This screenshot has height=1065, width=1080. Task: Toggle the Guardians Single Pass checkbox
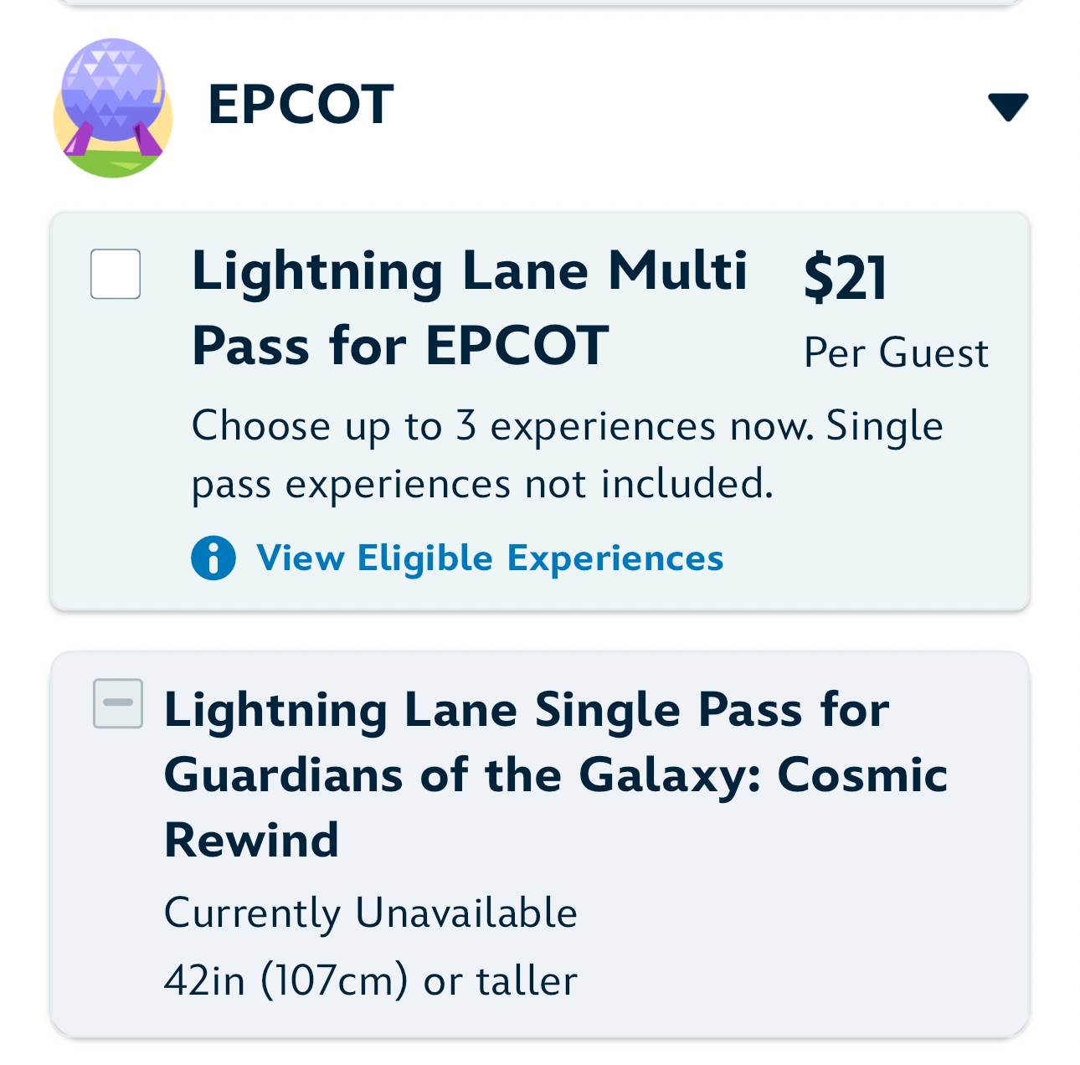118,703
